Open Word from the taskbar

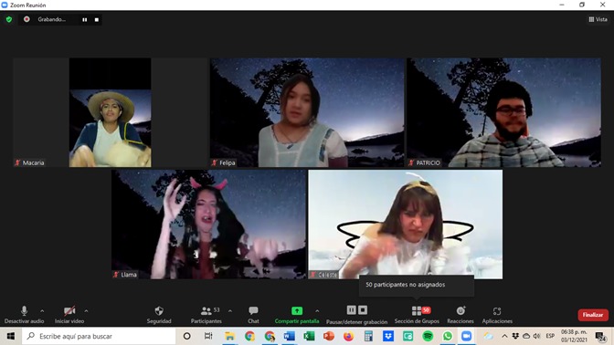click(x=289, y=336)
